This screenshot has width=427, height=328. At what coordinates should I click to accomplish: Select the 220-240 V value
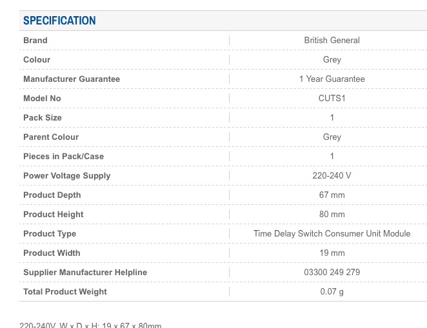coord(332,175)
